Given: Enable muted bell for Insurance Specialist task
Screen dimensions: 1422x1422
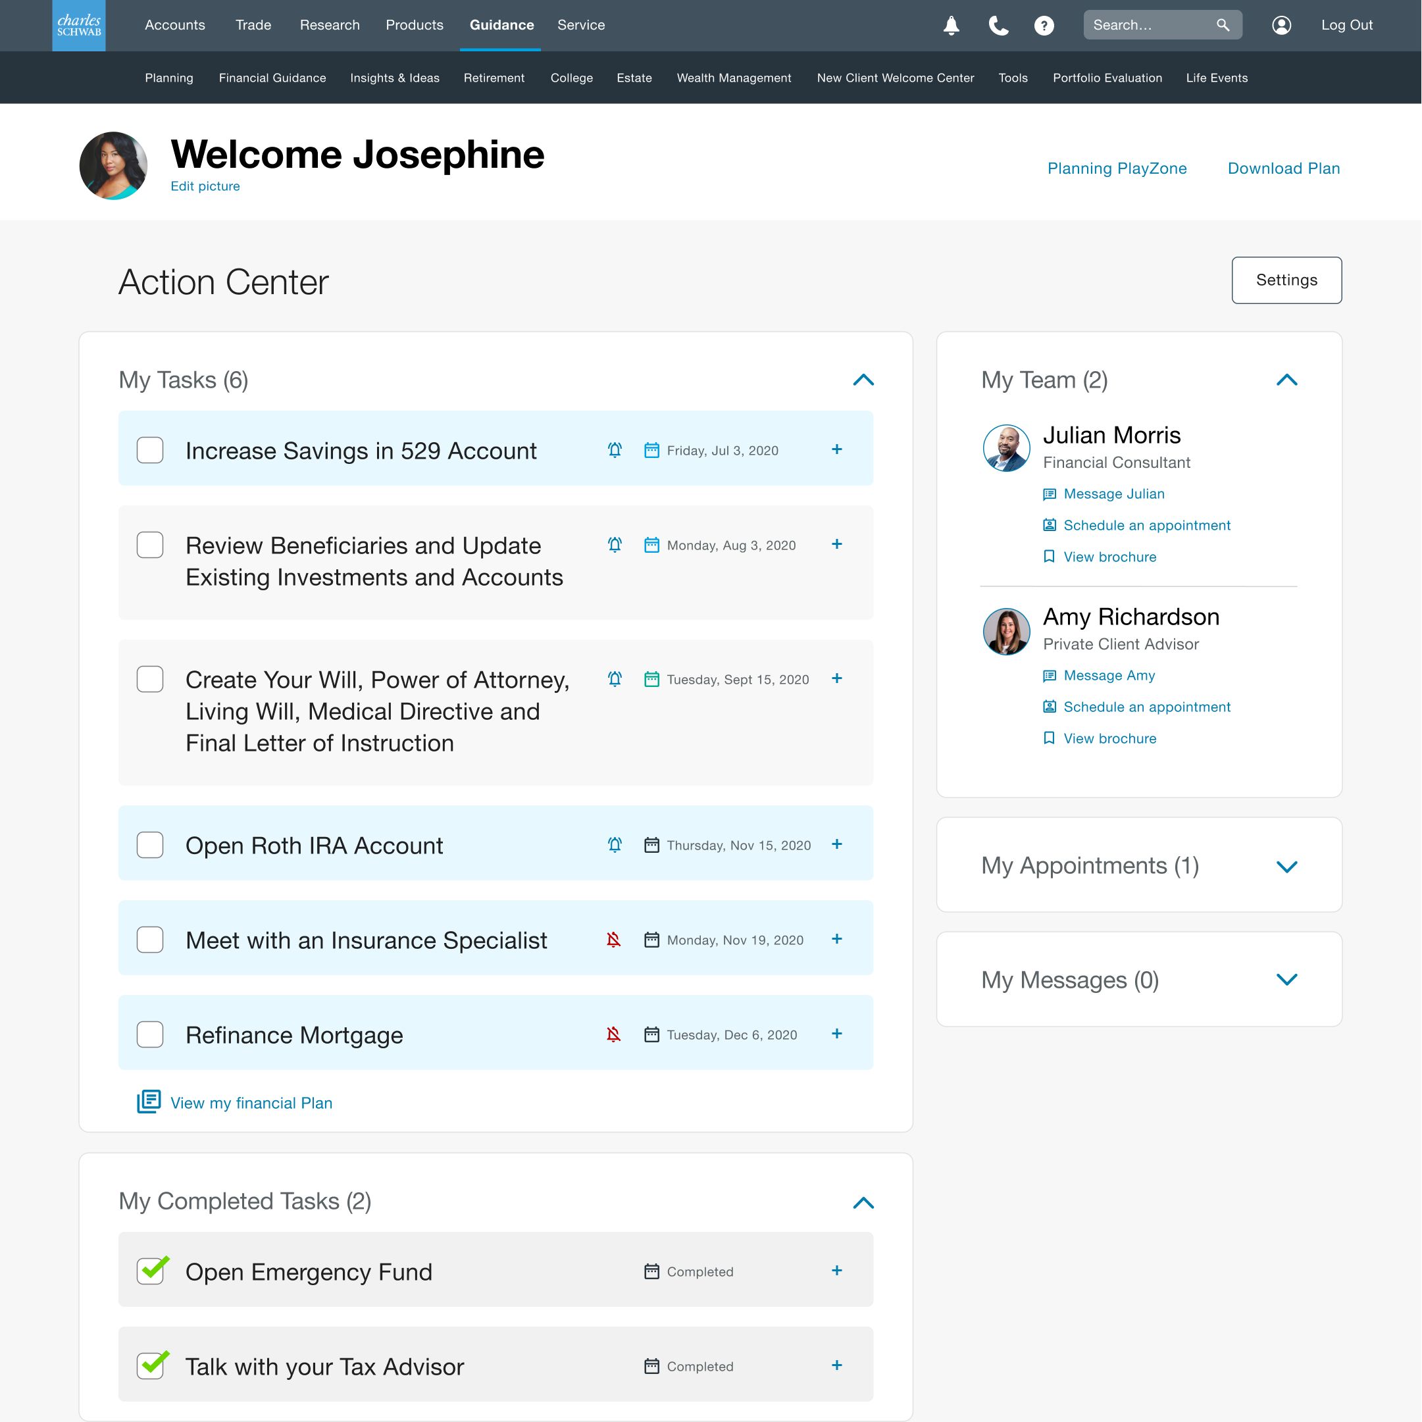Looking at the screenshot, I should [614, 939].
